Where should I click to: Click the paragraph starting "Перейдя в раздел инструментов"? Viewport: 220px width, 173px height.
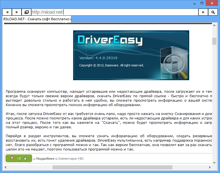point(109,143)
